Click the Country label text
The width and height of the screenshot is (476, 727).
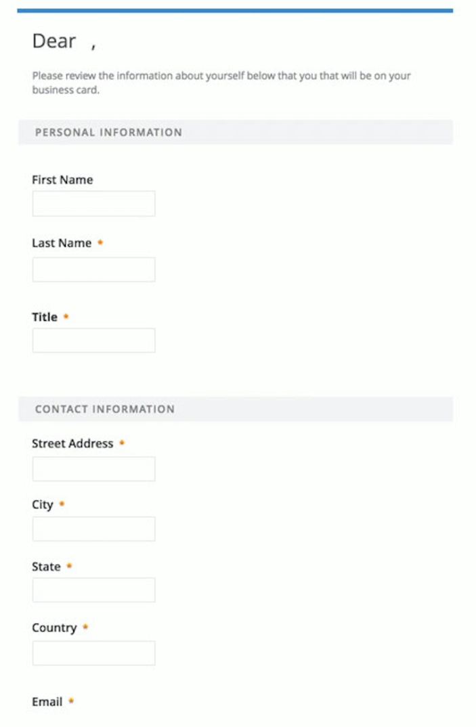click(54, 627)
